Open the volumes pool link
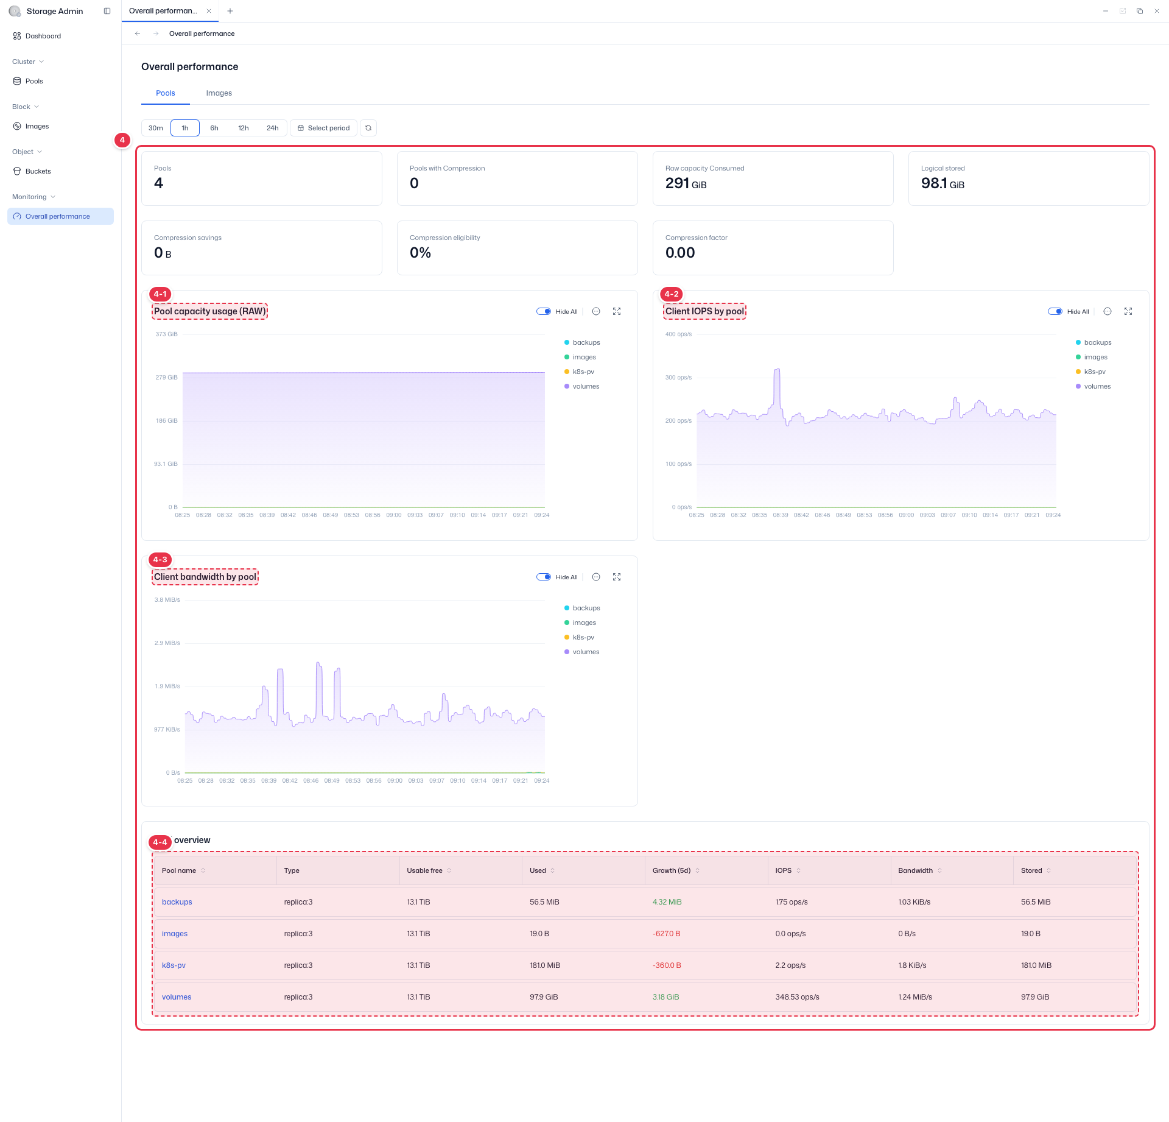Viewport: 1169px width, 1122px height. [x=177, y=997]
